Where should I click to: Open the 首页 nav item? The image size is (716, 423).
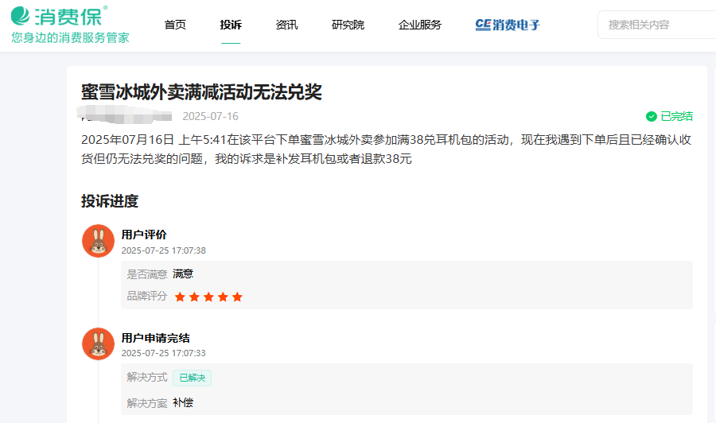coord(175,25)
